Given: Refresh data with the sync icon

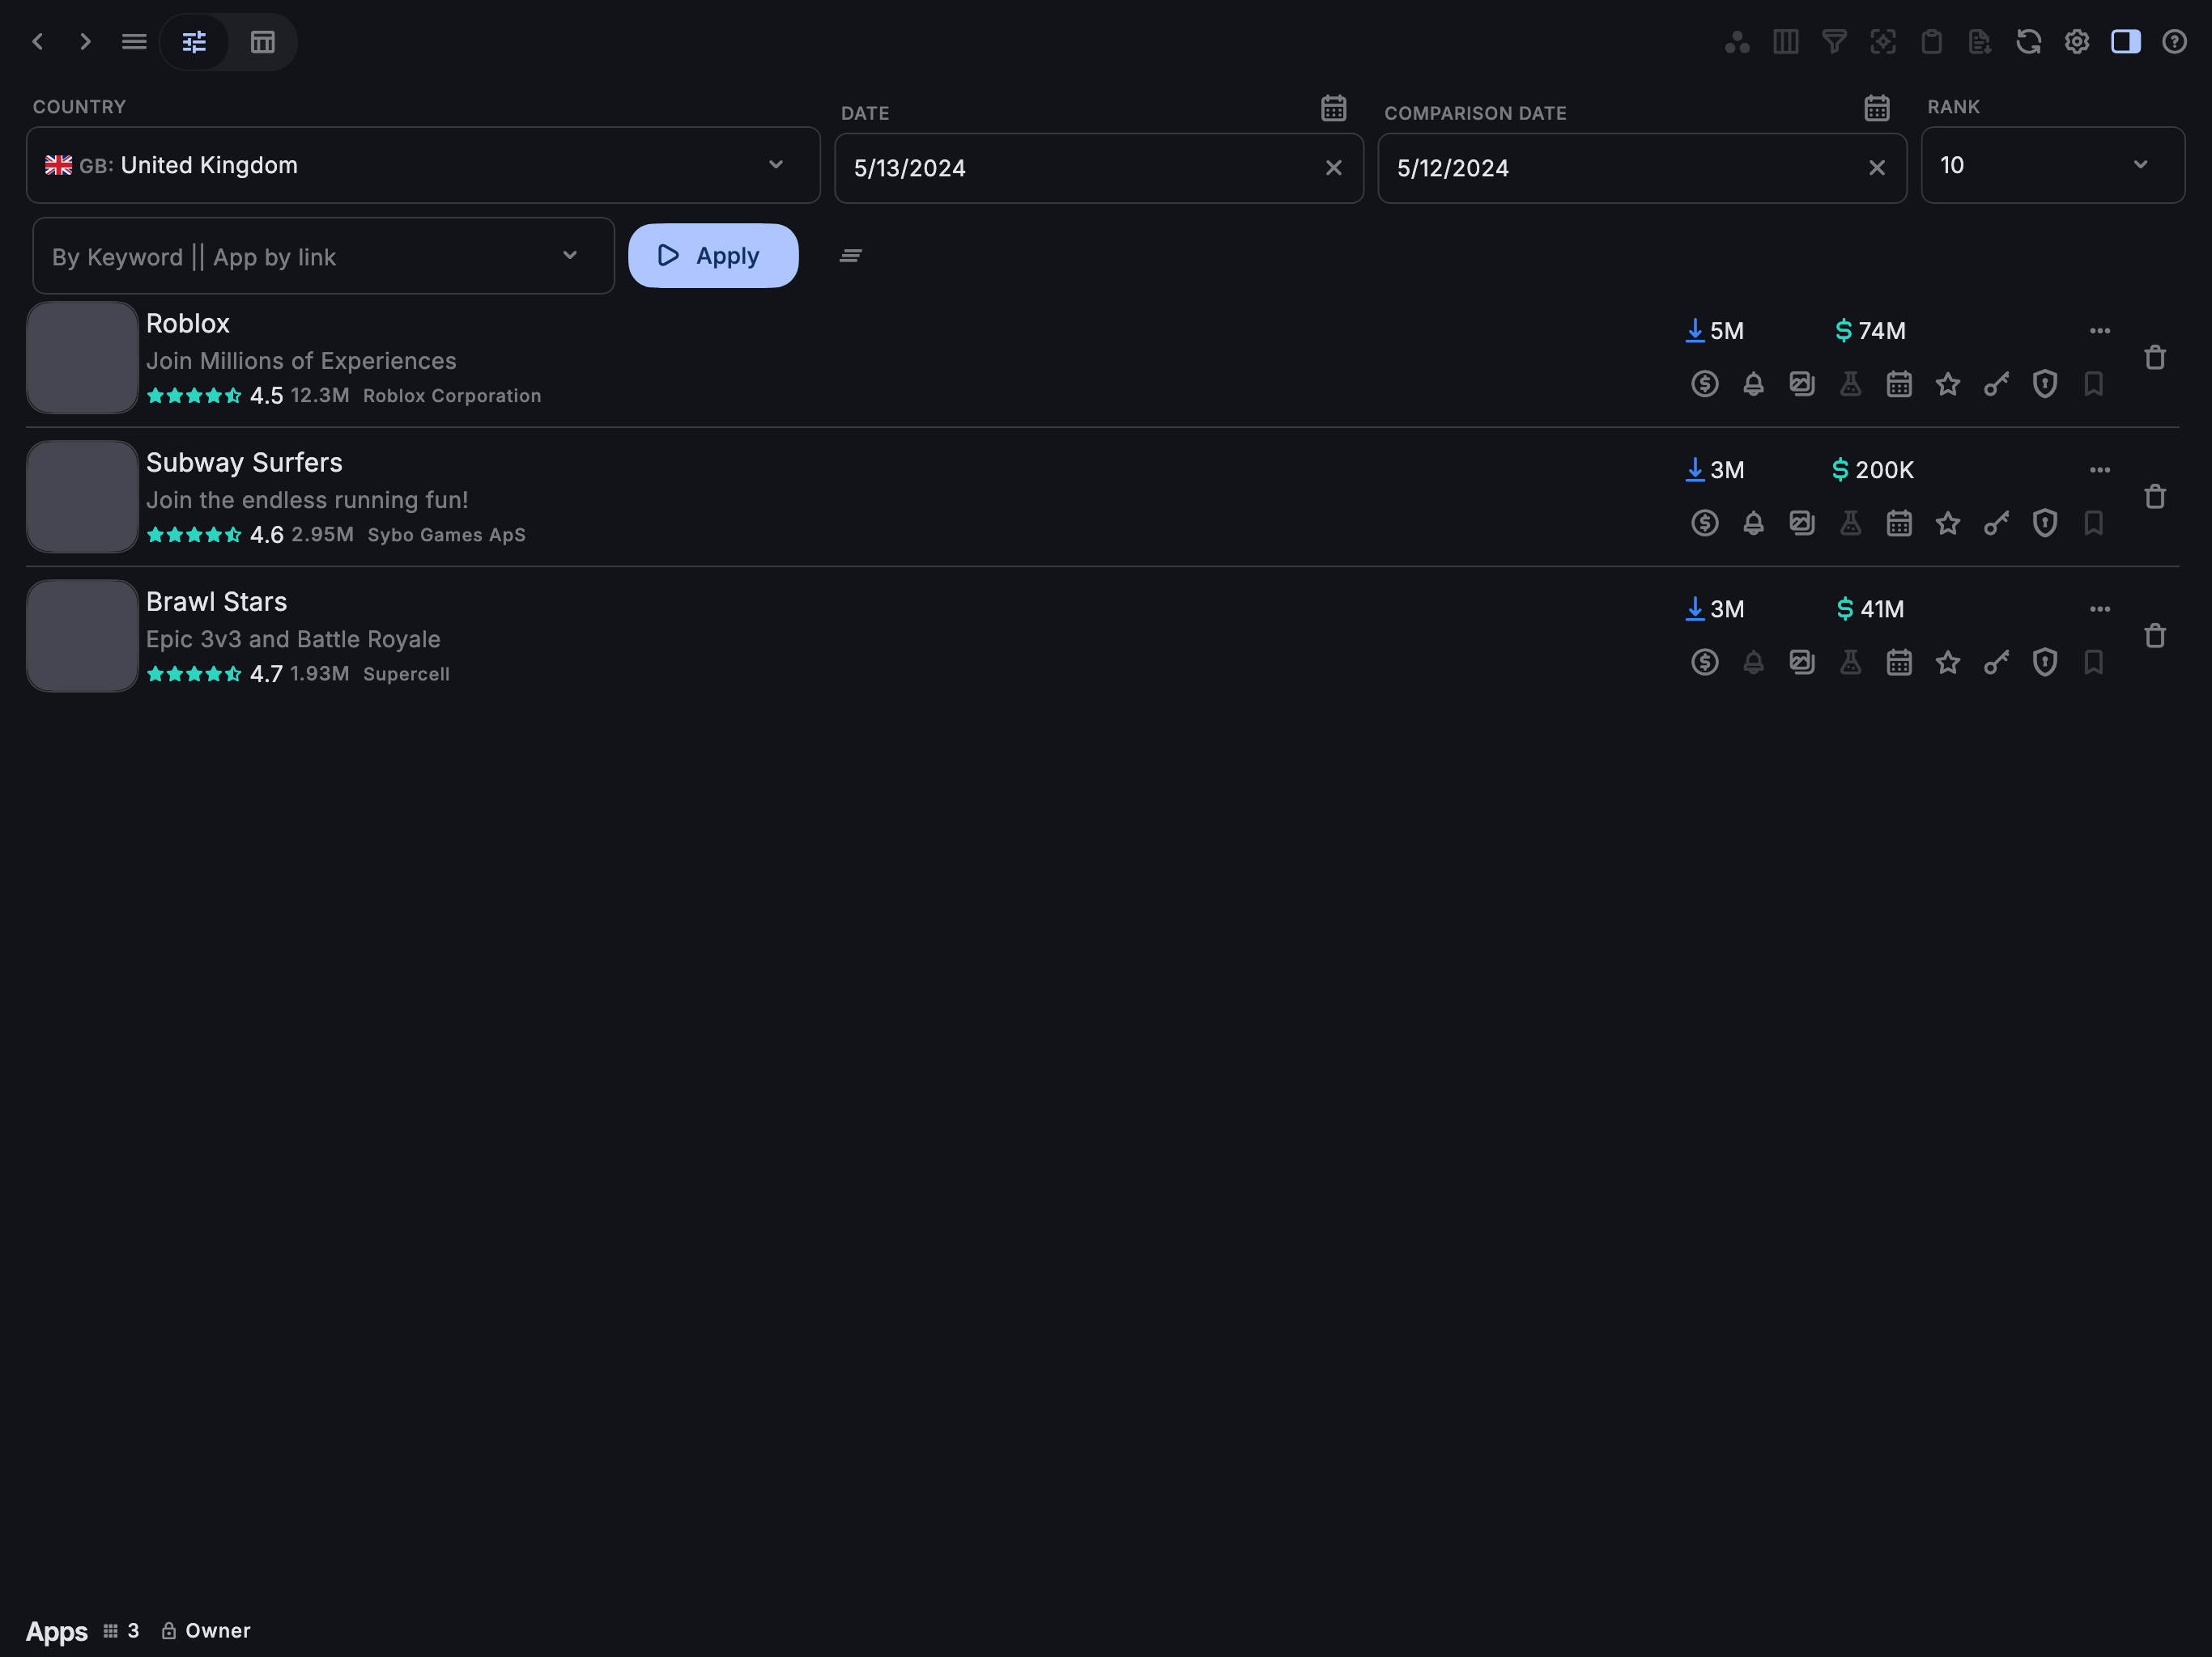Looking at the screenshot, I should tap(2029, 42).
